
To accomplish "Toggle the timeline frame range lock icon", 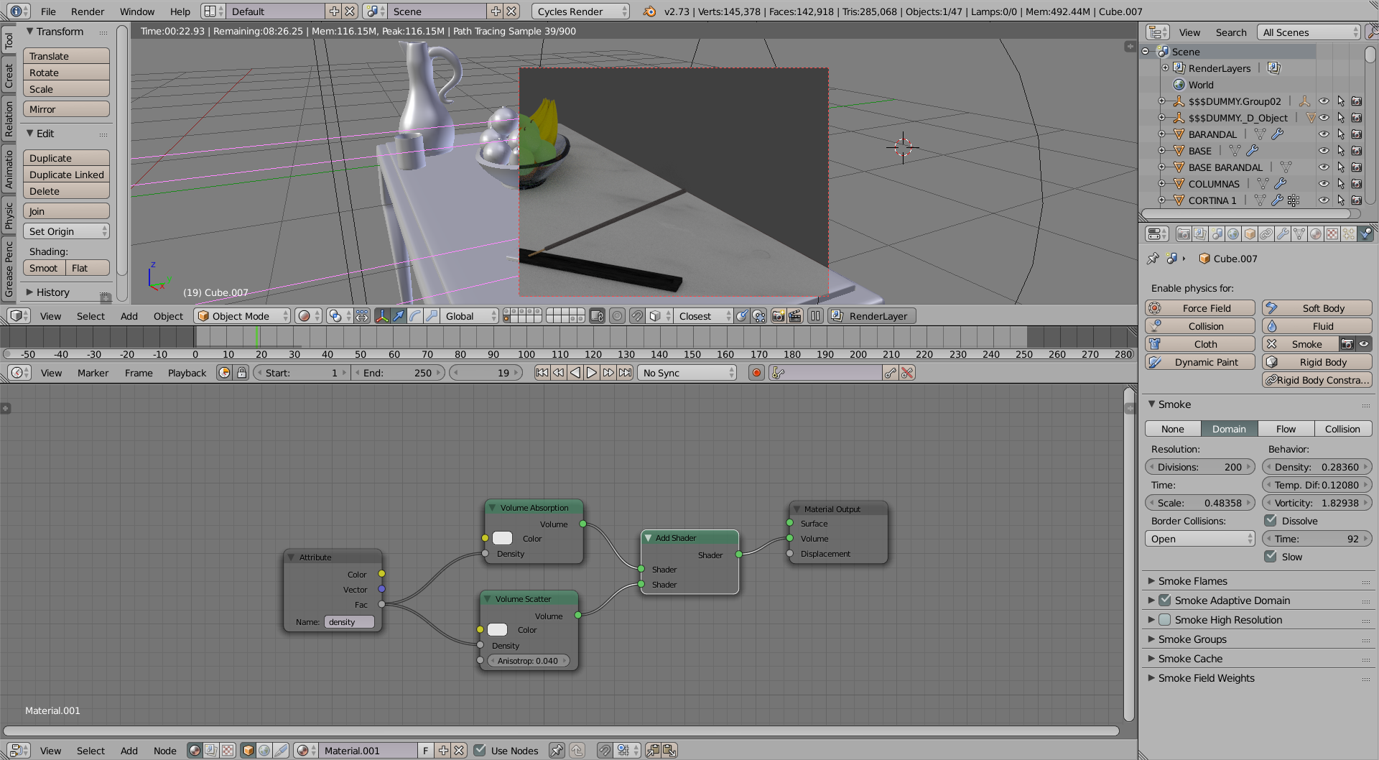I will [242, 373].
